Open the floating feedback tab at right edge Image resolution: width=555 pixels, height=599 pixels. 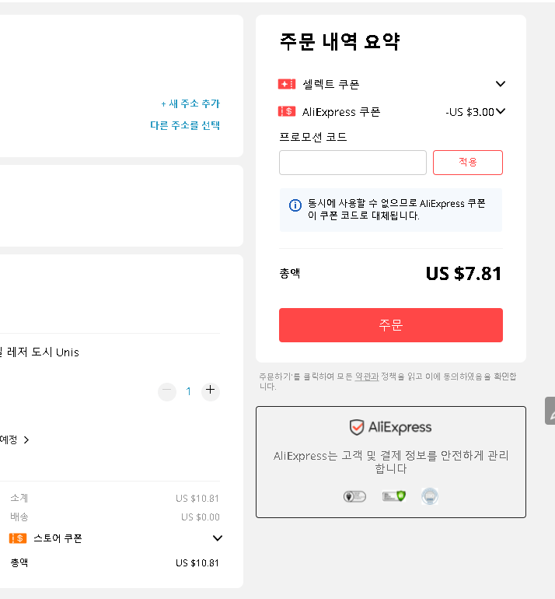pyautogui.click(x=550, y=411)
